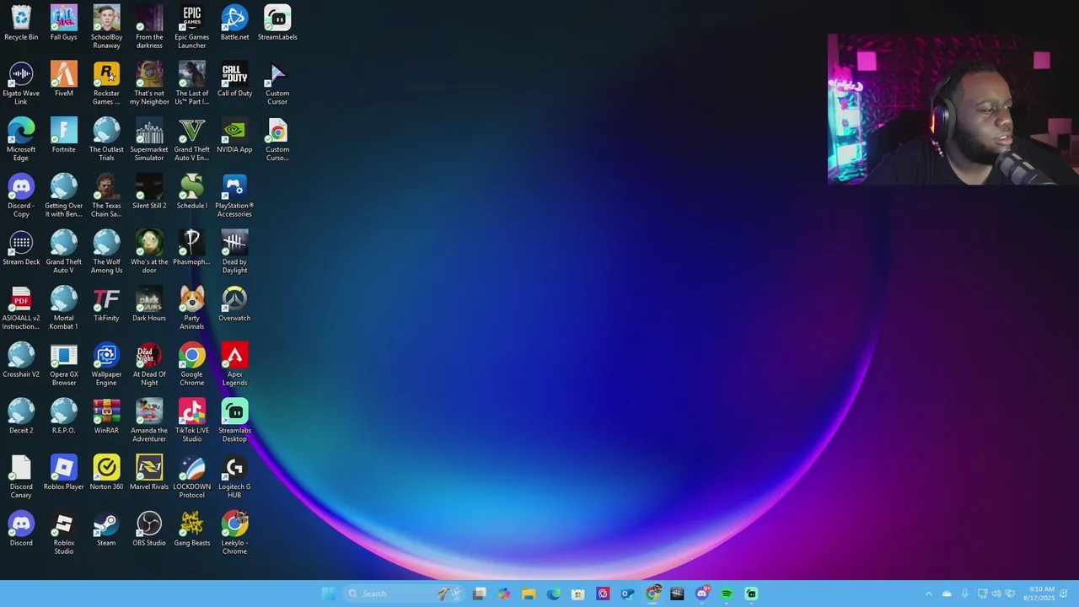
Task: Select the NVIDIA App icon
Action: coord(234,136)
